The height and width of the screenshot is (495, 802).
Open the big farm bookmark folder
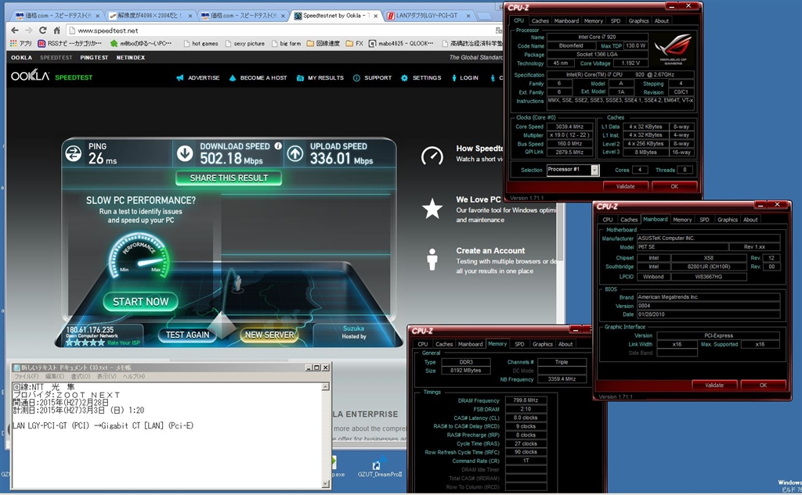pos(286,44)
